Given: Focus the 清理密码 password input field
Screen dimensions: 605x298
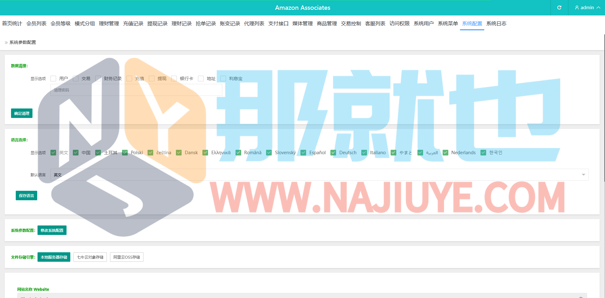Looking at the screenshot, I should [136, 90].
